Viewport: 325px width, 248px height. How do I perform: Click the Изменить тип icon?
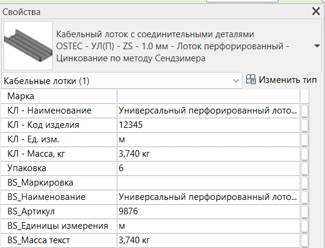[251, 80]
